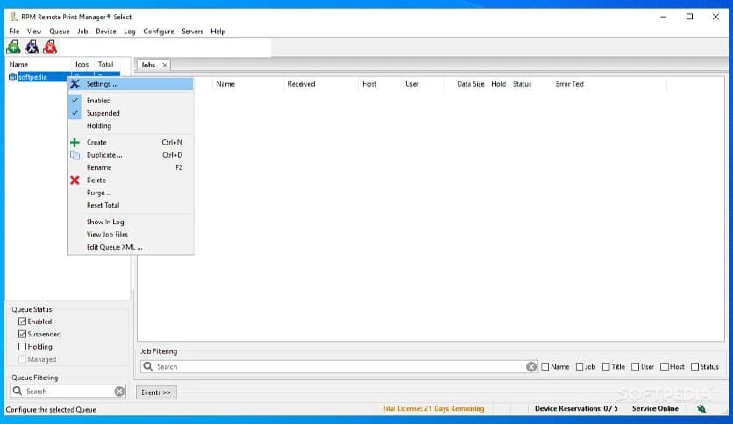This screenshot has width=733, height=424.
Task: Enable the Title job filter checkbox
Action: click(x=607, y=367)
